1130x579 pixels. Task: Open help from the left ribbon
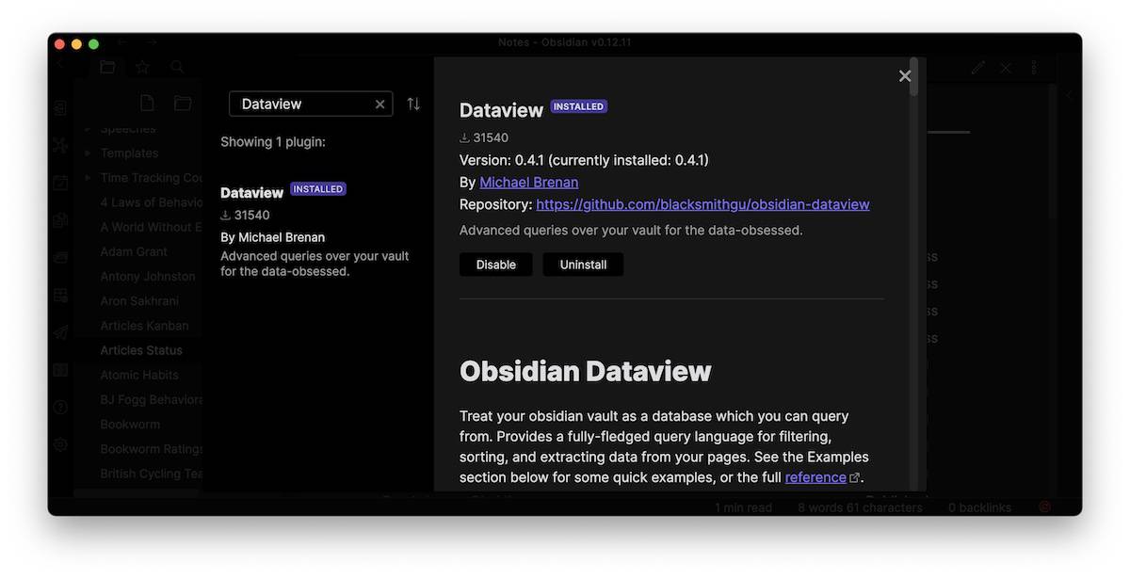(60, 408)
